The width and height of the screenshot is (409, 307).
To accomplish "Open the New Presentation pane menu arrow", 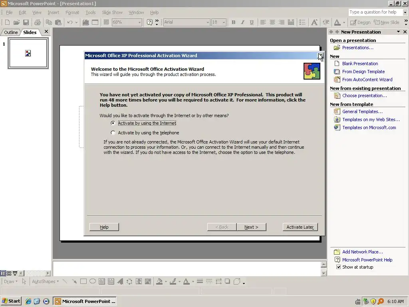I will (398, 32).
